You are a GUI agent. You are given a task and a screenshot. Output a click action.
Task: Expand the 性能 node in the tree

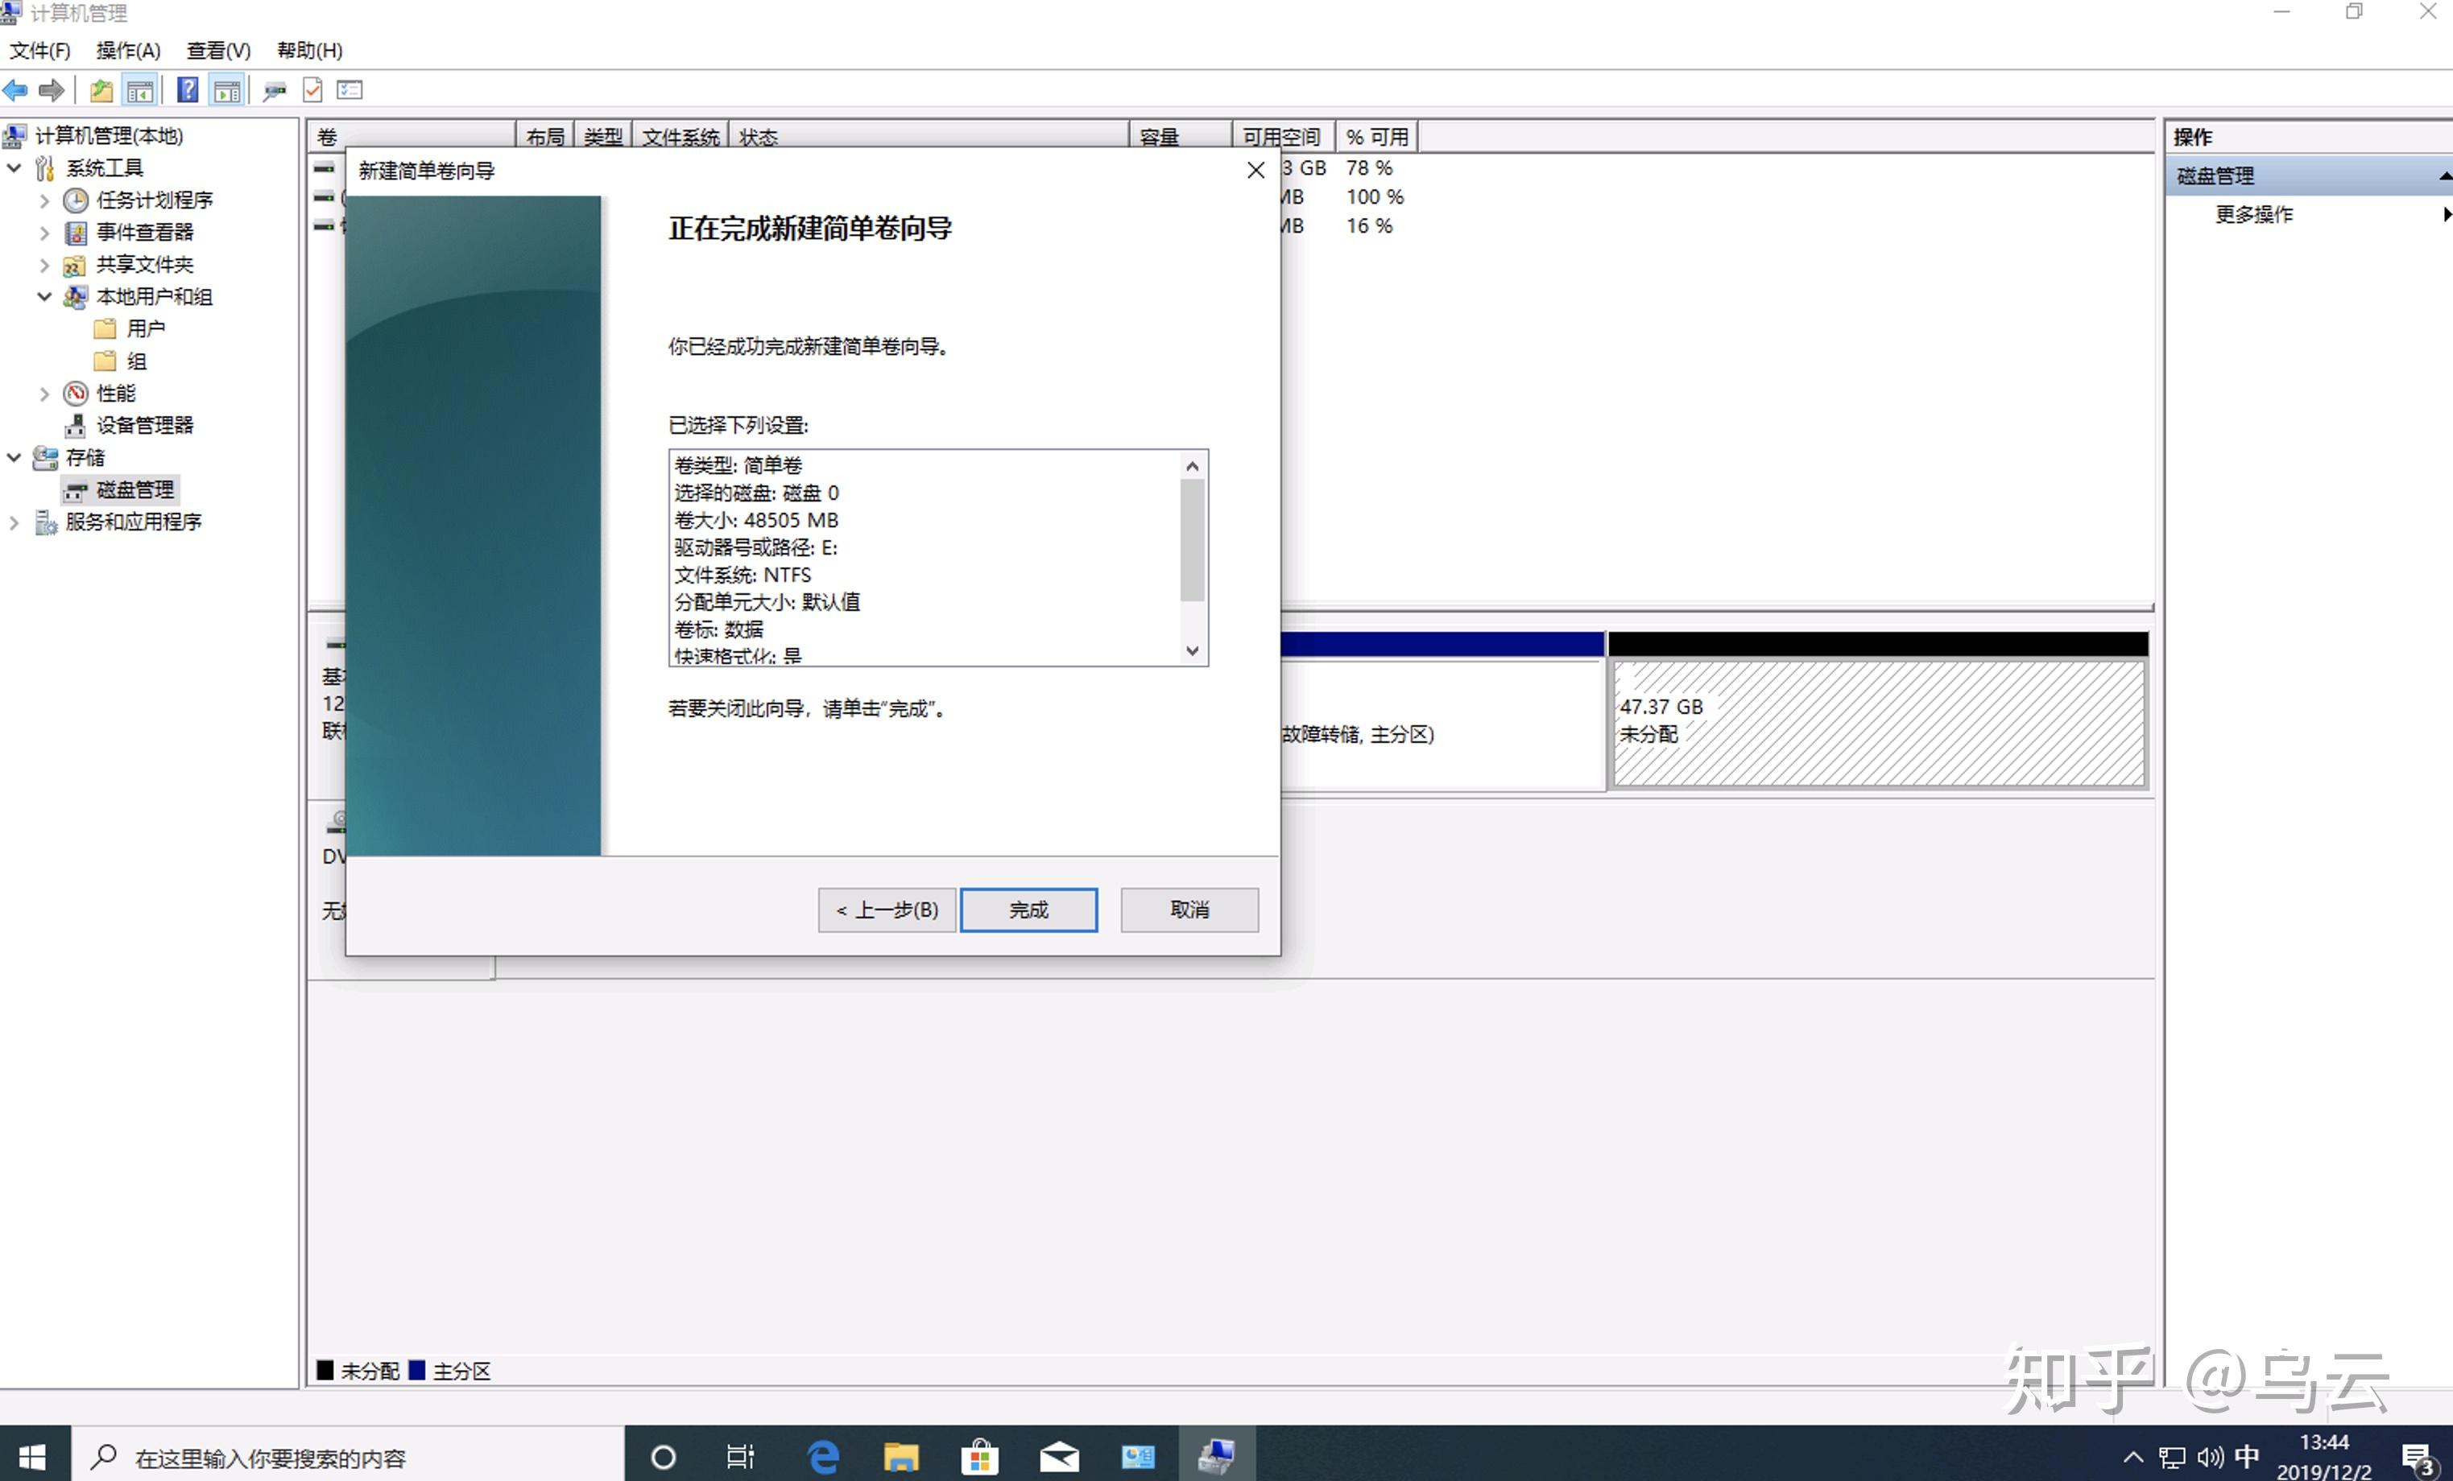tap(43, 393)
